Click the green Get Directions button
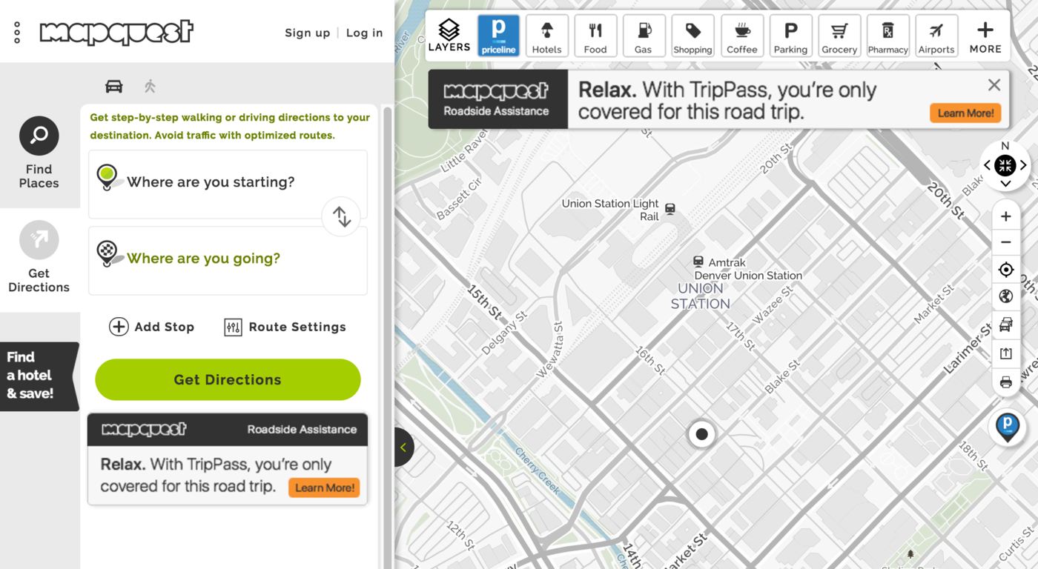1038x569 pixels. point(228,379)
